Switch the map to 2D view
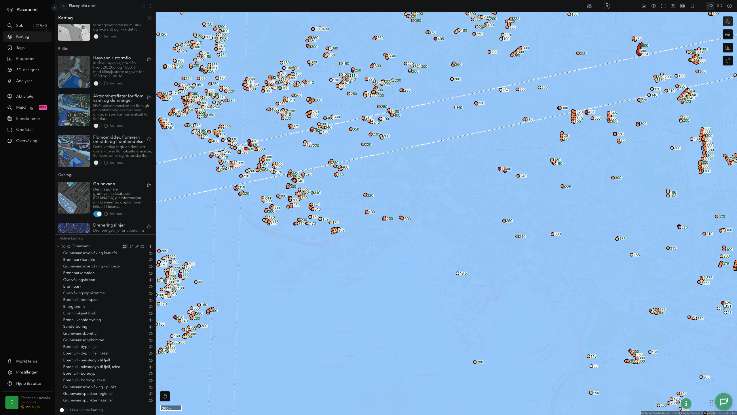Screen dimensions: 737x415 pyautogui.click(x=710, y=6)
